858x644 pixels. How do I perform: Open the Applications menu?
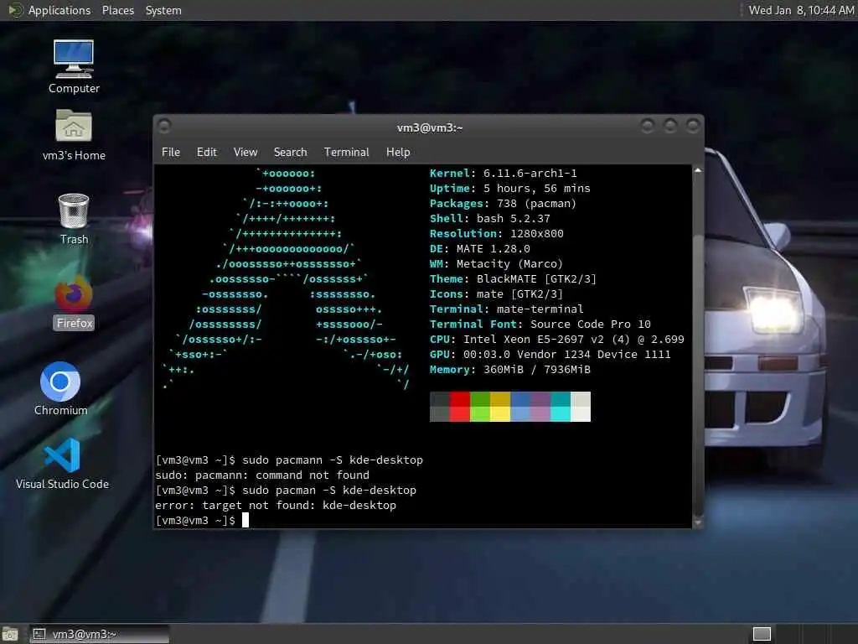(x=59, y=10)
